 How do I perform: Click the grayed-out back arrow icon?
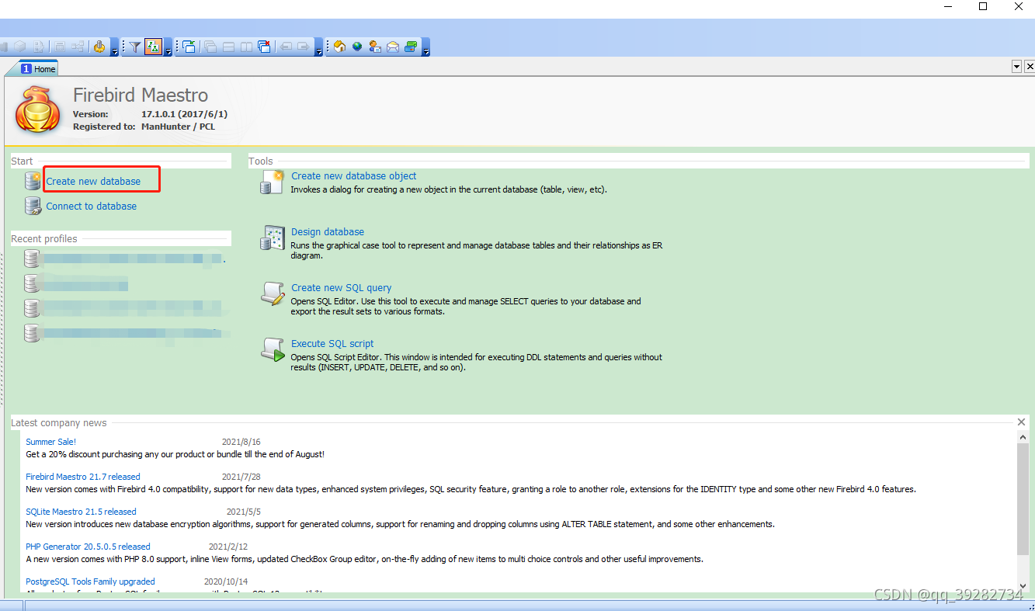click(x=285, y=47)
